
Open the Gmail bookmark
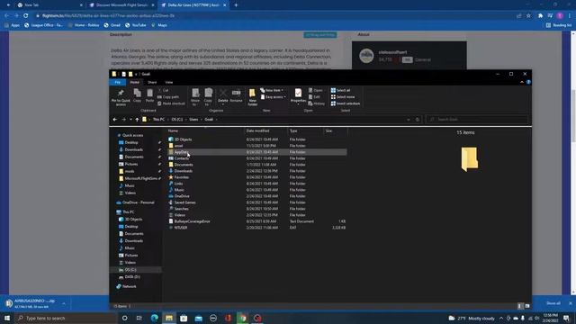point(112,25)
